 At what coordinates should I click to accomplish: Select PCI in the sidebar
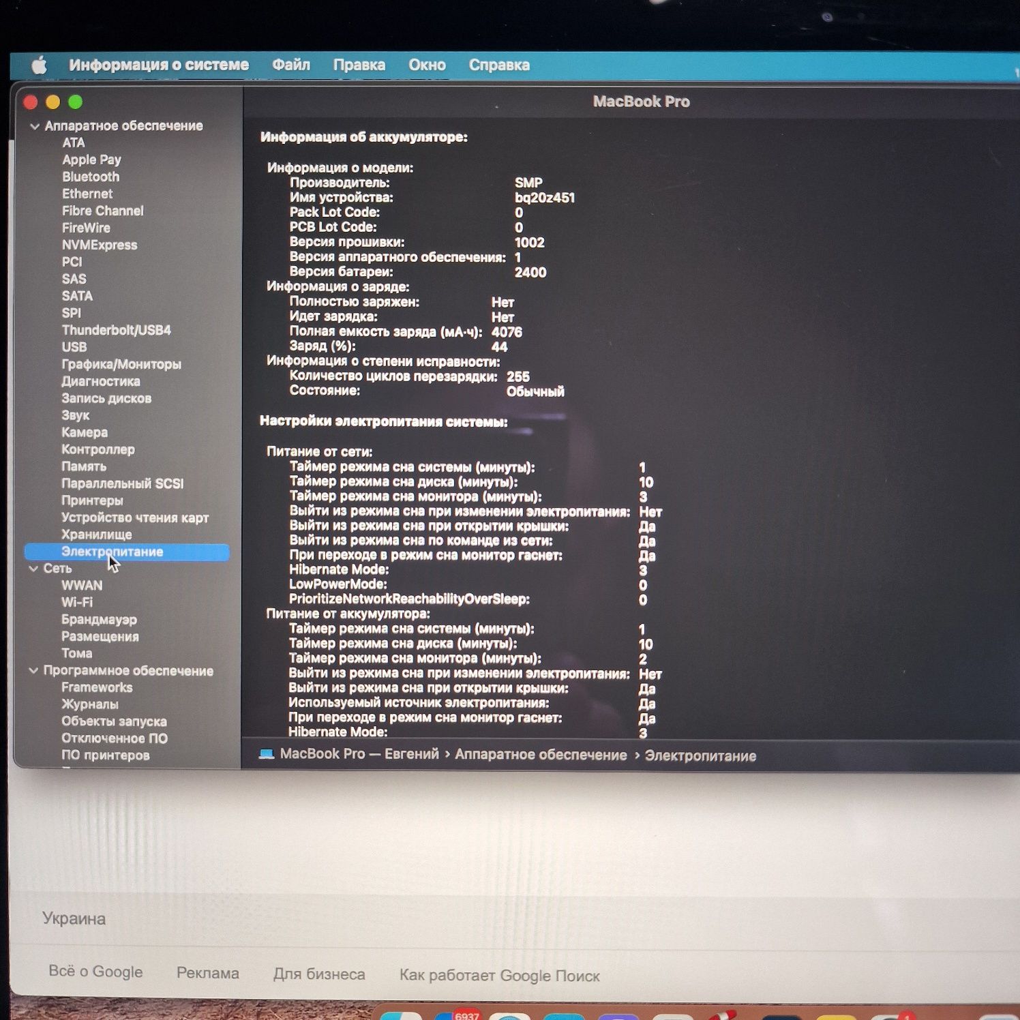coord(72,262)
